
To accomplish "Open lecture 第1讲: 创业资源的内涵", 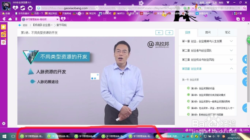I will coord(203,88).
